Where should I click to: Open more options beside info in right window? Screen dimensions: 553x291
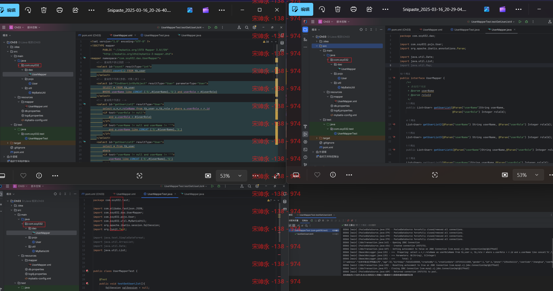(x=349, y=175)
